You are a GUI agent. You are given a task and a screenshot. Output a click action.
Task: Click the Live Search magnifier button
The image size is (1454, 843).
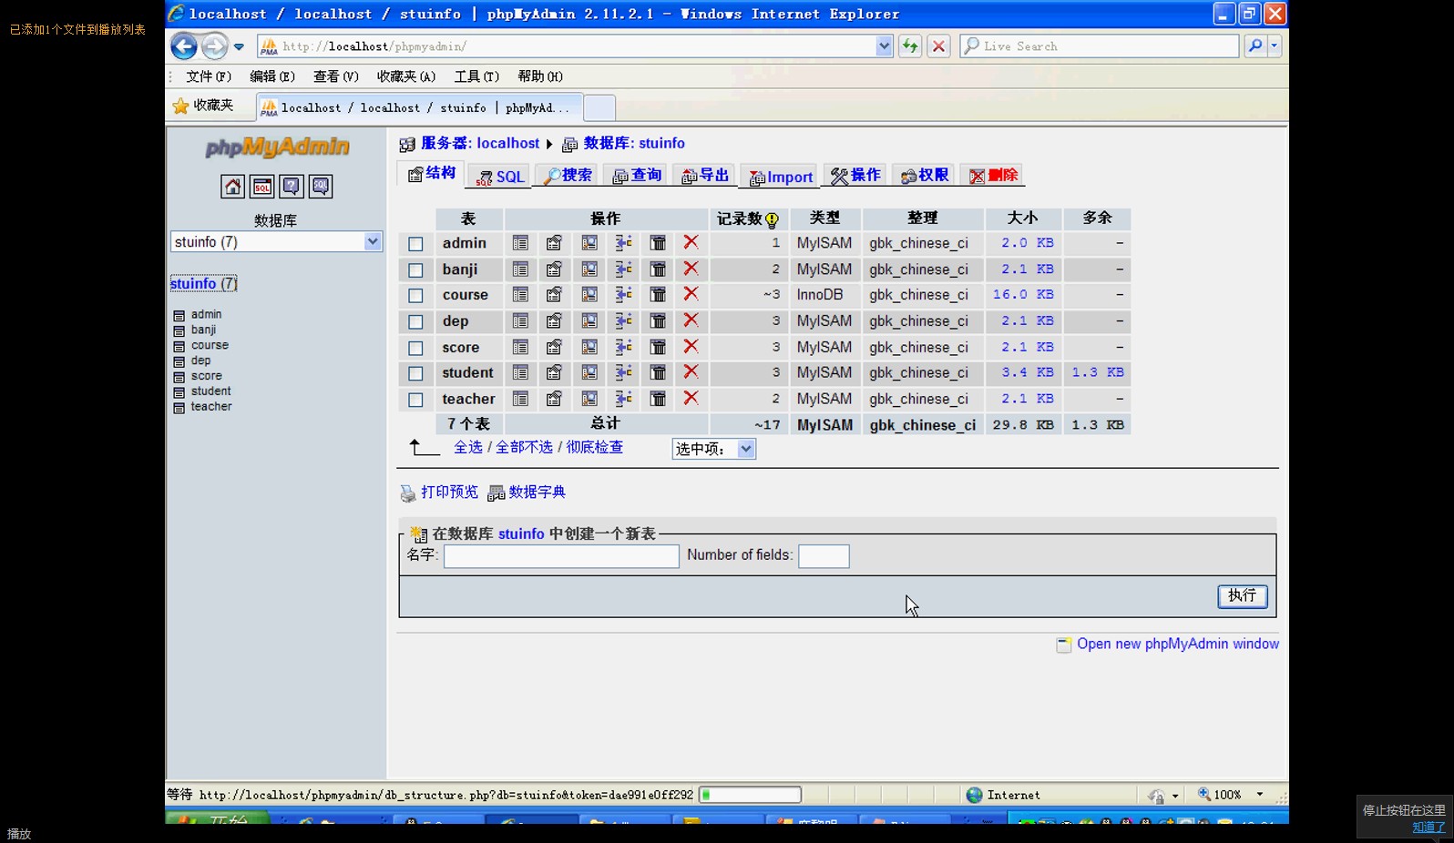1255,46
